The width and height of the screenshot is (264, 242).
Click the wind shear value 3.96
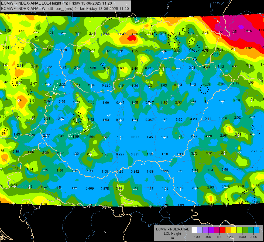coord(163,34)
